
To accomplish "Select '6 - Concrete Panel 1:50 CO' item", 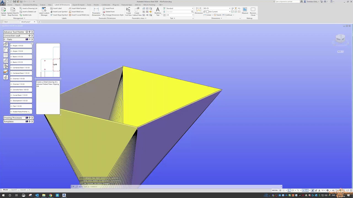I will point(21,90).
